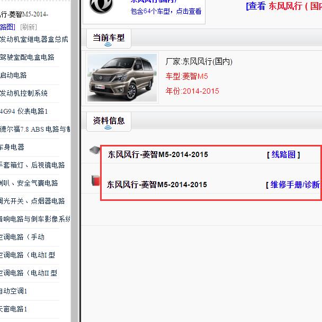Click the 刷新 refresh link
The height and width of the screenshot is (322, 322).
click(x=29, y=27)
